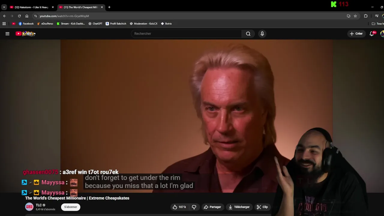This screenshot has width=384, height=216.
Task: Open site information icon in address bar
Action: [x=36, y=16]
